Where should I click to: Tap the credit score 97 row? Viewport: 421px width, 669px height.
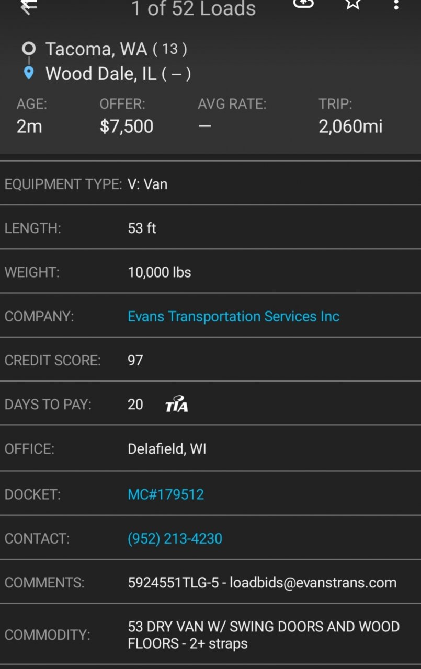click(210, 360)
